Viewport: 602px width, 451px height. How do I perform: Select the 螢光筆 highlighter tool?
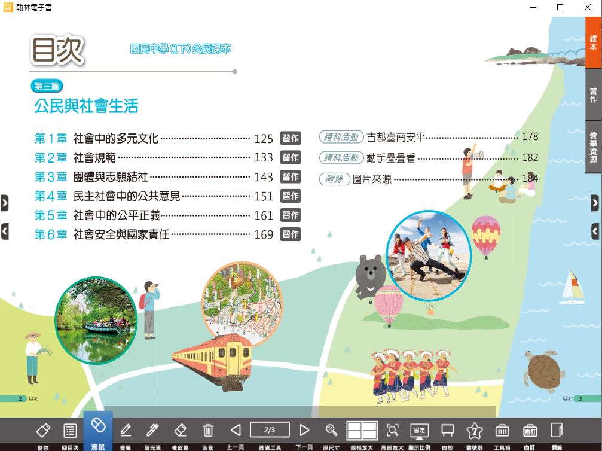point(152,431)
